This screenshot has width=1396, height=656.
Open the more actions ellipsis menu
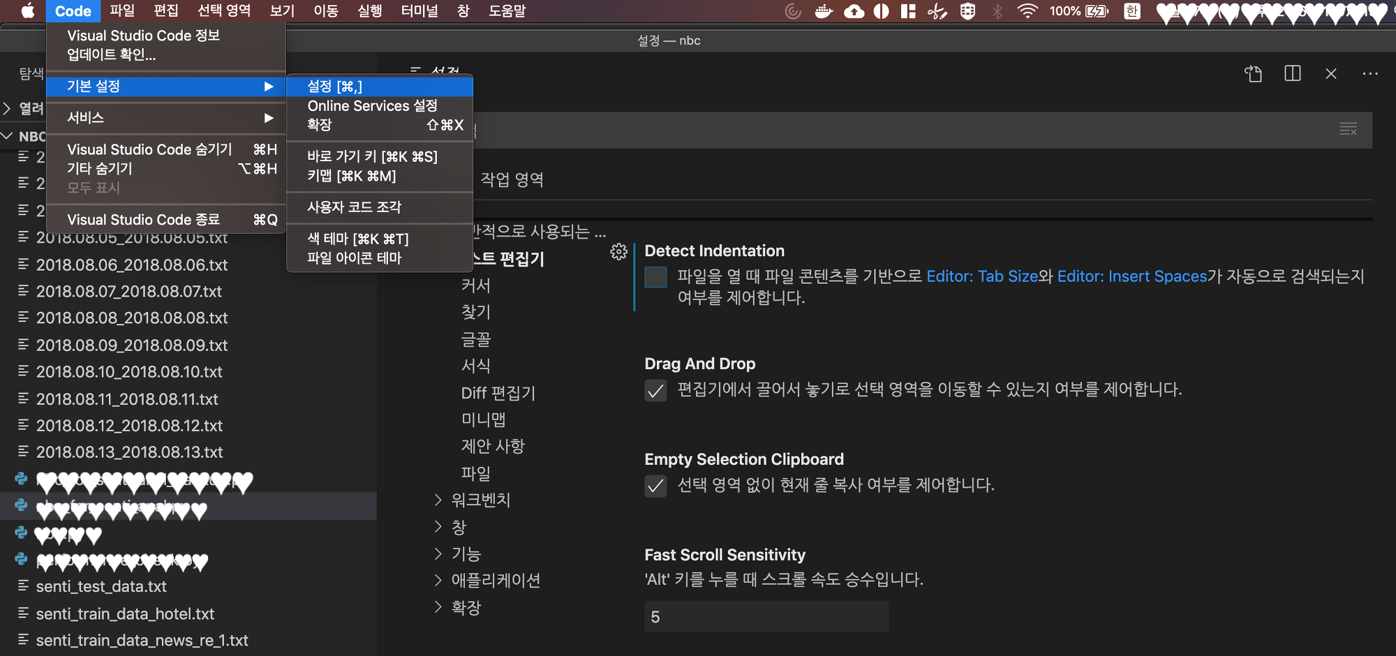pos(1370,73)
